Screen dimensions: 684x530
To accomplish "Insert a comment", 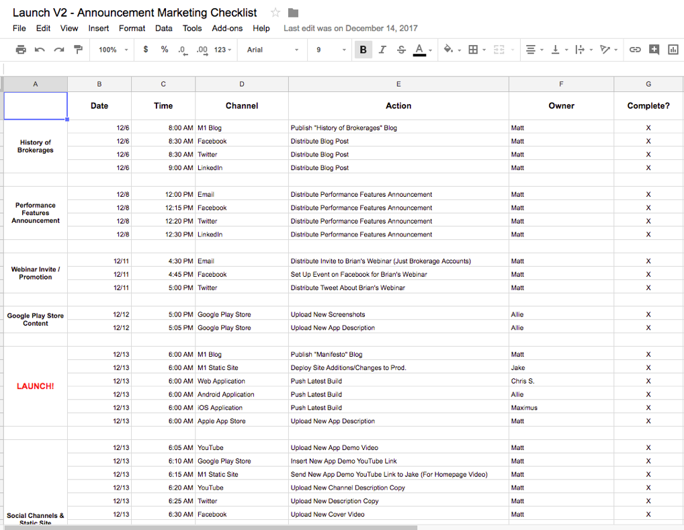I will (x=654, y=50).
